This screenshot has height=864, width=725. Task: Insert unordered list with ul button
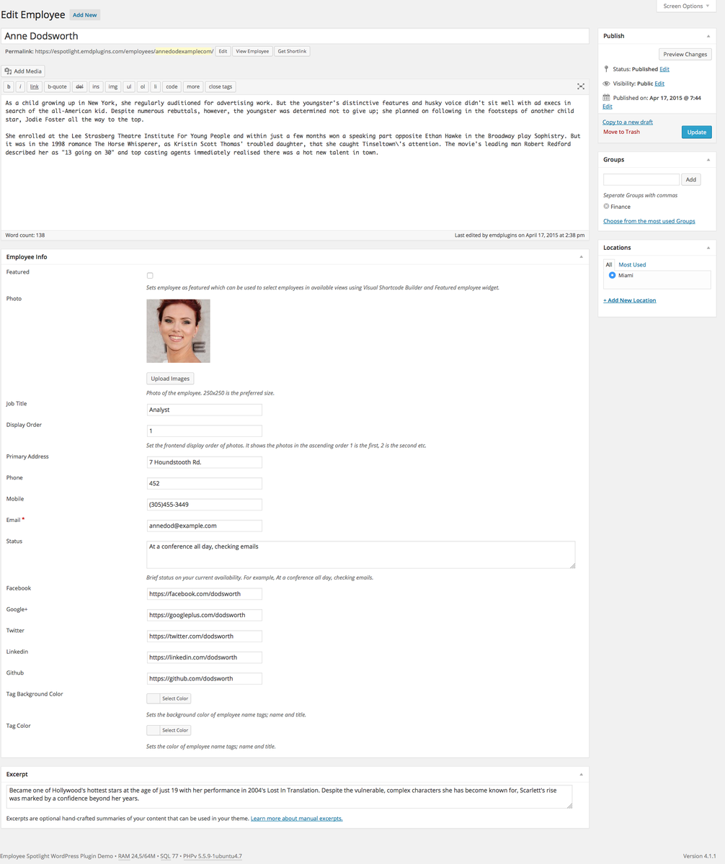coord(129,86)
